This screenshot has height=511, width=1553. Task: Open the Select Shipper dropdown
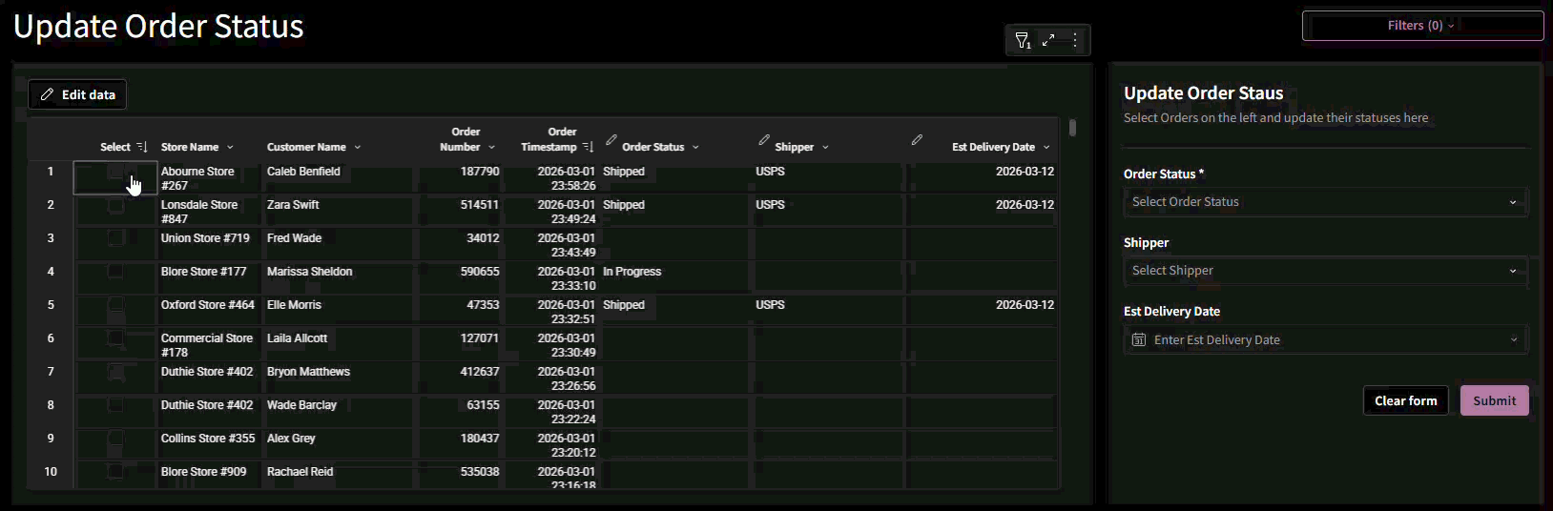pos(1324,271)
